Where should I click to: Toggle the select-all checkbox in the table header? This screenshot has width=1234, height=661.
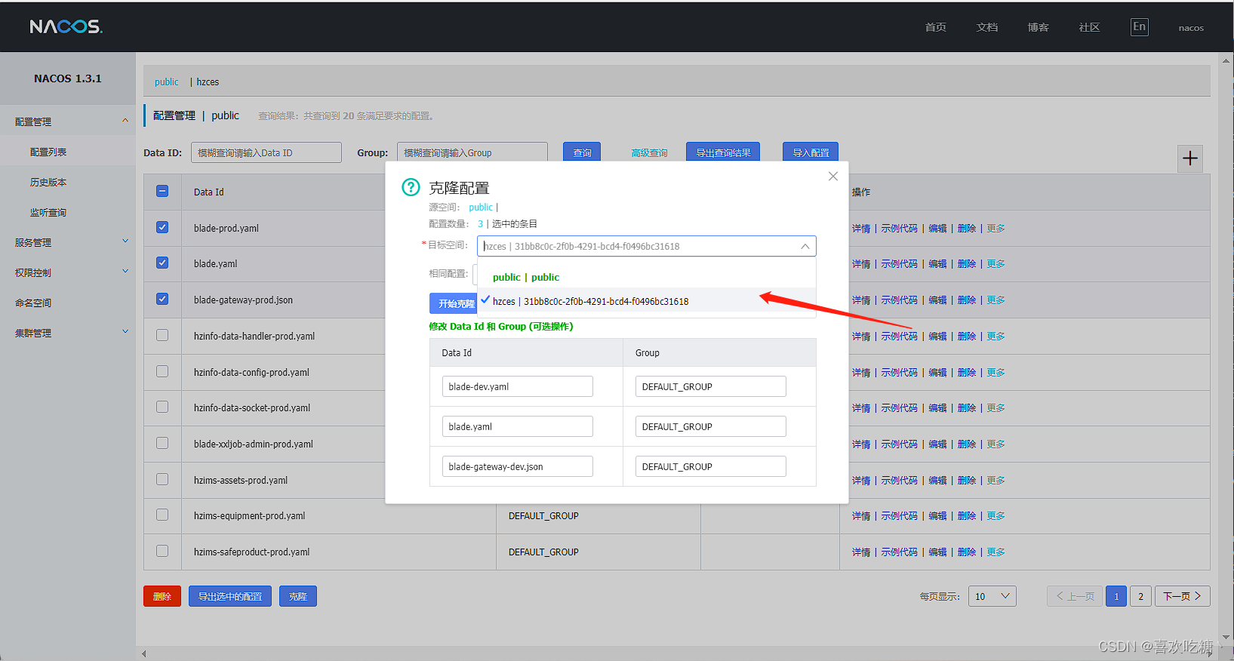[x=162, y=192]
